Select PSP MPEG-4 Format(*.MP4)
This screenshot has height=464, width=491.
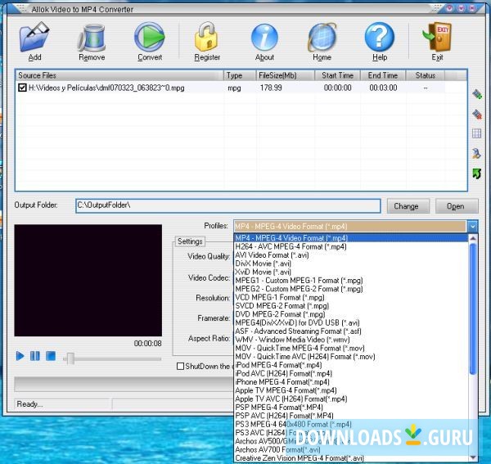tap(352, 408)
